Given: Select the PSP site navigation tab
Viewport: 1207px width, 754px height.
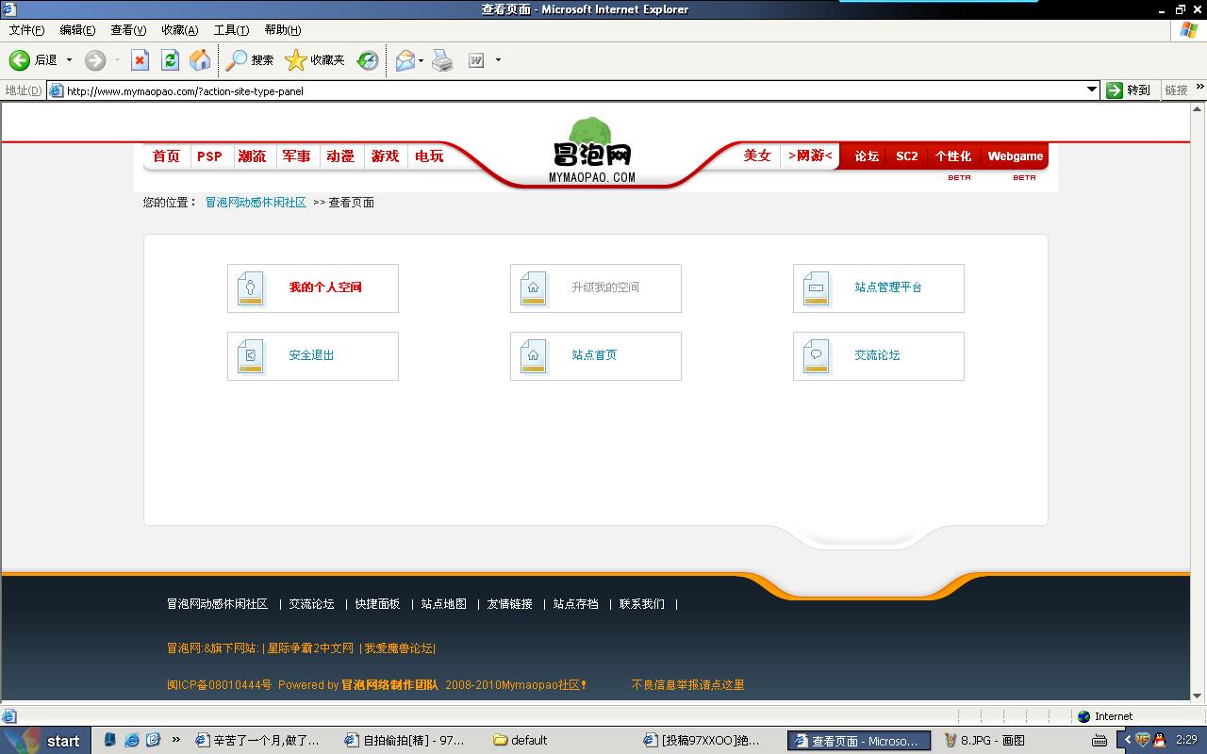Looking at the screenshot, I should click(x=209, y=156).
